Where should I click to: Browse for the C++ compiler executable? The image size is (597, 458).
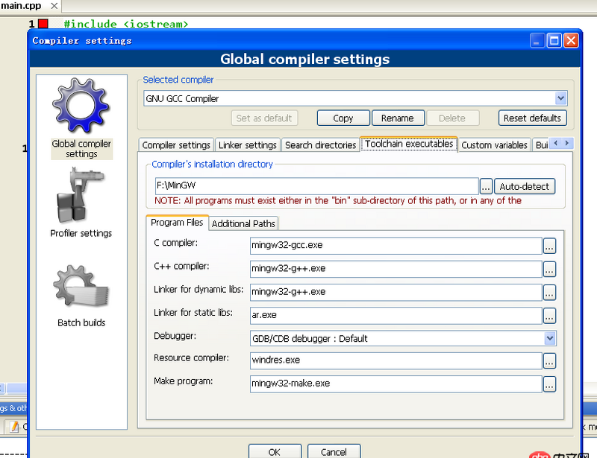tap(549, 269)
